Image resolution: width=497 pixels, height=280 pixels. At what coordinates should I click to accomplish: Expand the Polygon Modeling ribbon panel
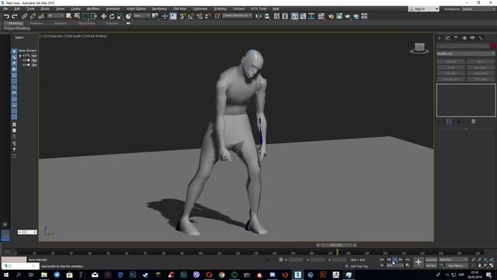pyautogui.click(x=17, y=28)
